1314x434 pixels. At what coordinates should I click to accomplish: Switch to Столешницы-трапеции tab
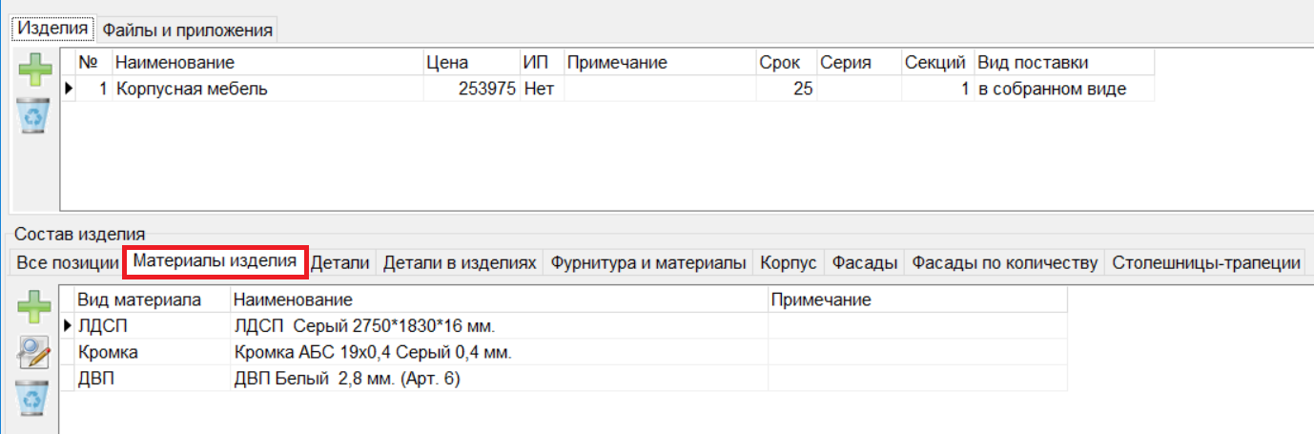(1205, 263)
